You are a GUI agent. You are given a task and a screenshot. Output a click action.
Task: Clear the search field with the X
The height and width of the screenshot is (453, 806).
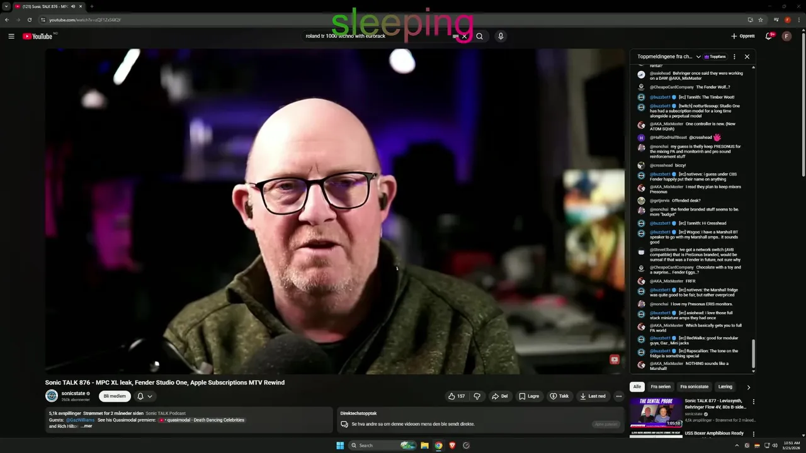pyautogui.click(x=464, y=36)
